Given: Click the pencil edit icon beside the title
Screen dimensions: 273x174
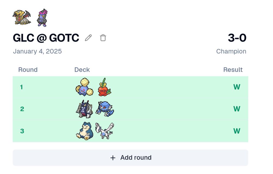Looking at the screenshot, I should (x=88, y=38).
